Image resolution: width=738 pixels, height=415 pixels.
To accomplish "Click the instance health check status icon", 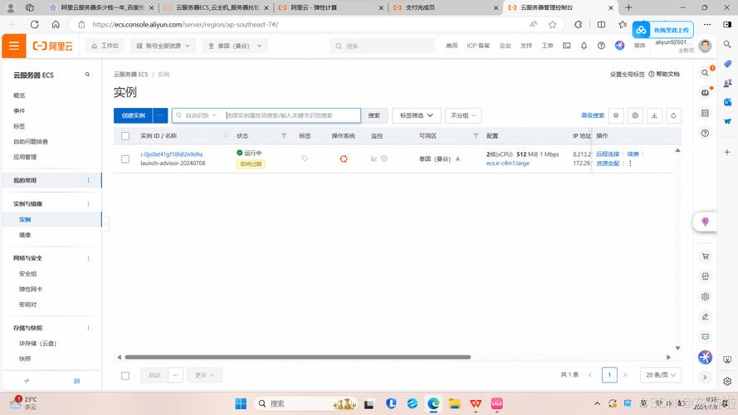I will point(384,159).
